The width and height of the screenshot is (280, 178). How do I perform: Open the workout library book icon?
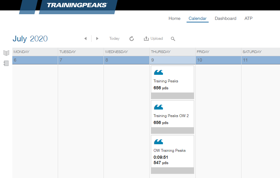[x=6, y=53]
